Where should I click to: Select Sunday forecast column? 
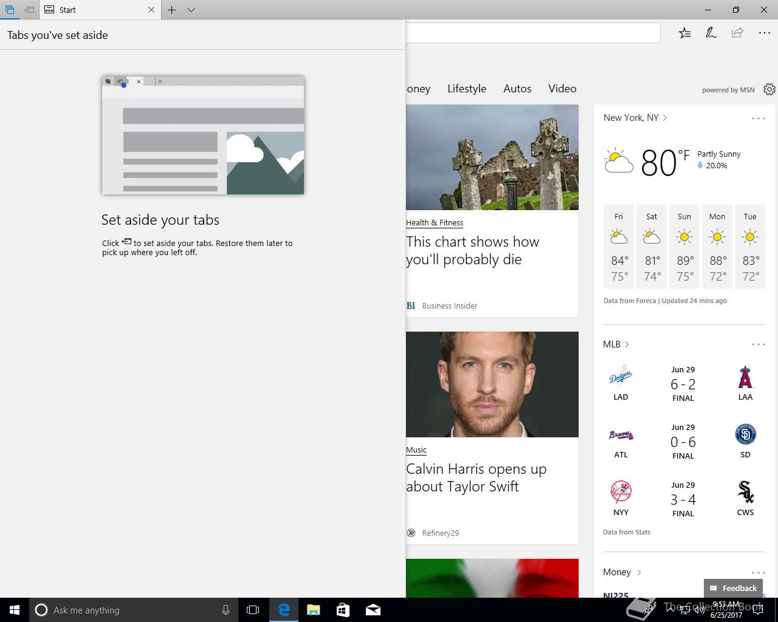point(684,247)
